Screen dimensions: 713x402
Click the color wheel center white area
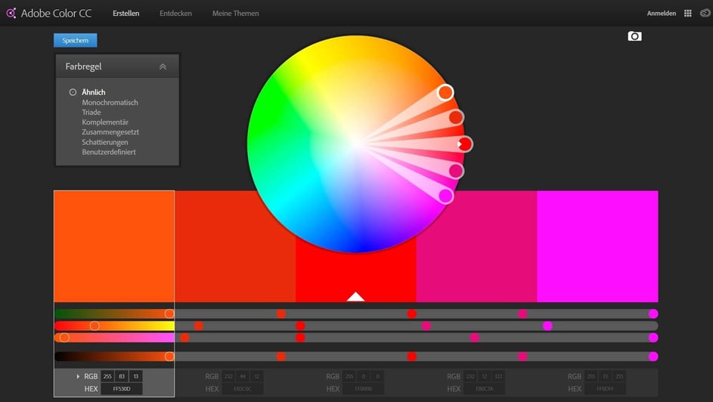(x=355, y=144)
